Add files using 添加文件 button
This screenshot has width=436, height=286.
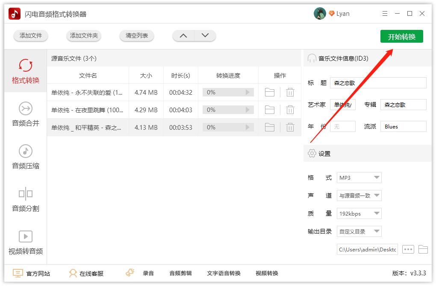click(x=30, y=36)
